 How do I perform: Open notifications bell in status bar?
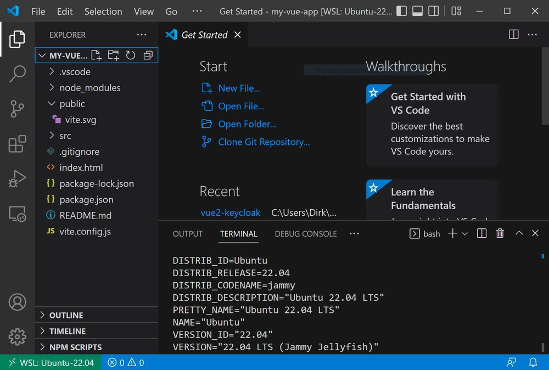tap(533, 362)
